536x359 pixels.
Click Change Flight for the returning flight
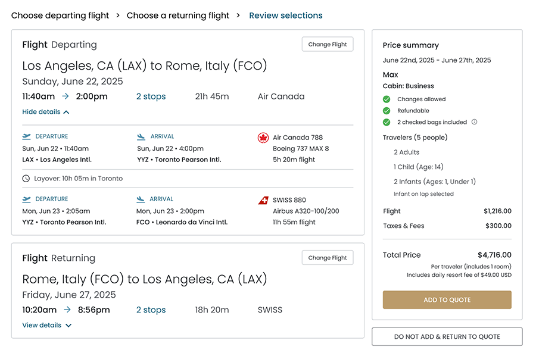(328, 258)
